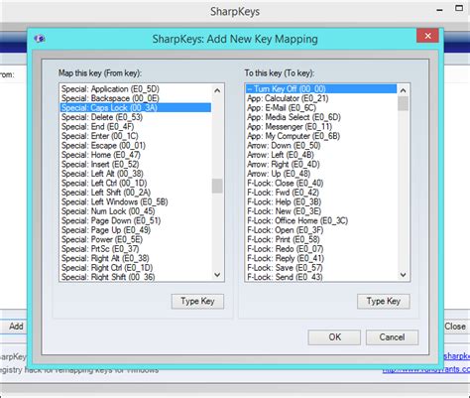
Task: Close the Add New Key Mapping dialog
Action: point(427,36)
